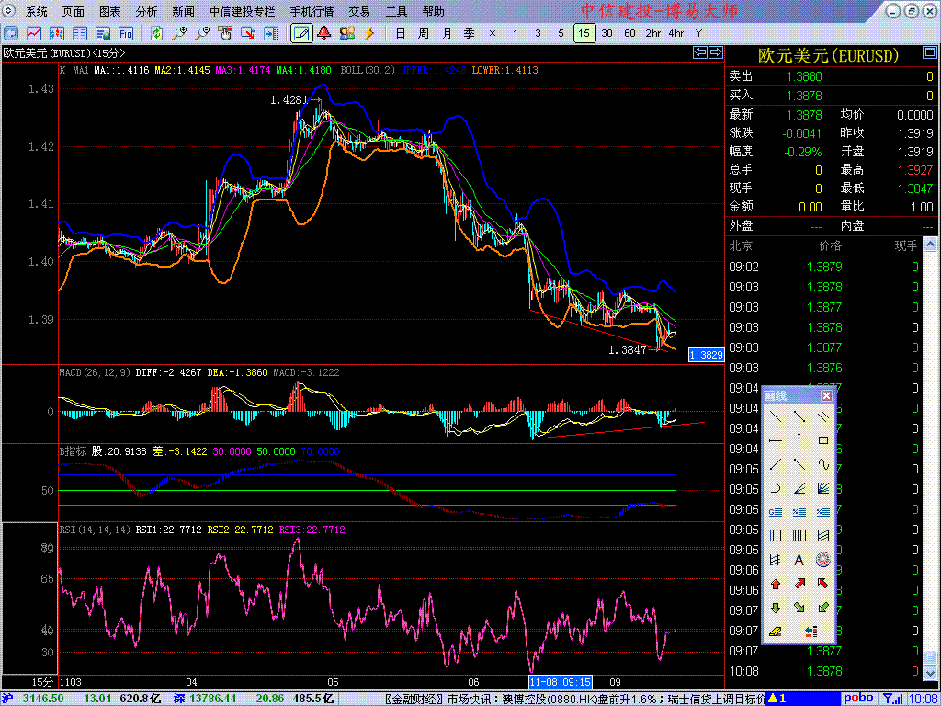Click the red up arrow marker tool
This screenshot has height=706, width=941.
coord(775,584)
